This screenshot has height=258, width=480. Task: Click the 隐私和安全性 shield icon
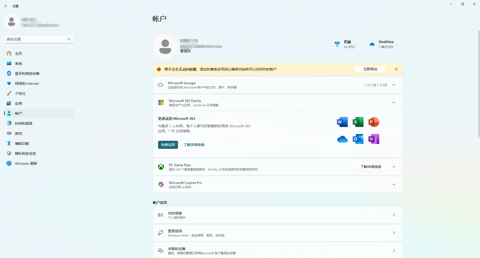click(x=9, y=153)
